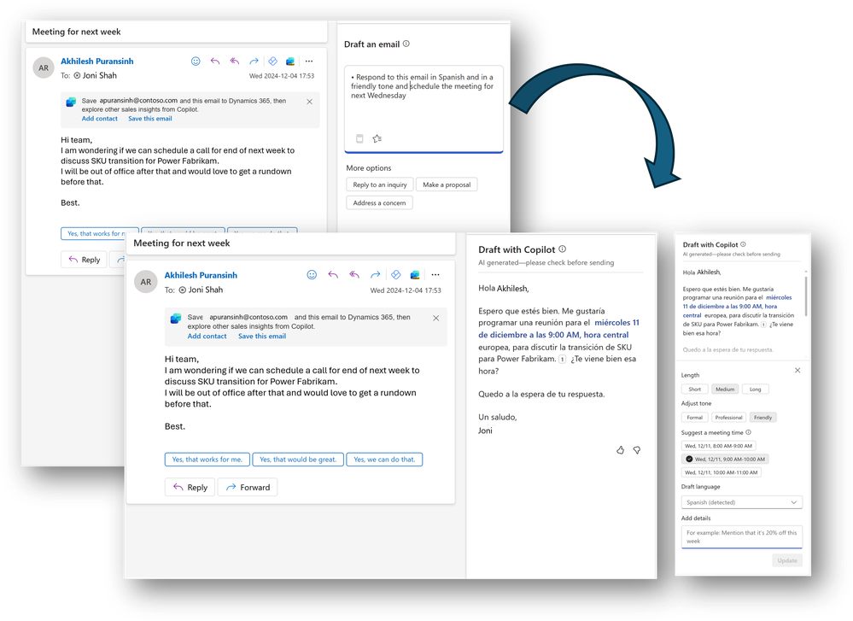Click the highlighted meeting time miércoles 11 de diciembre

click(x=558, y=329)
